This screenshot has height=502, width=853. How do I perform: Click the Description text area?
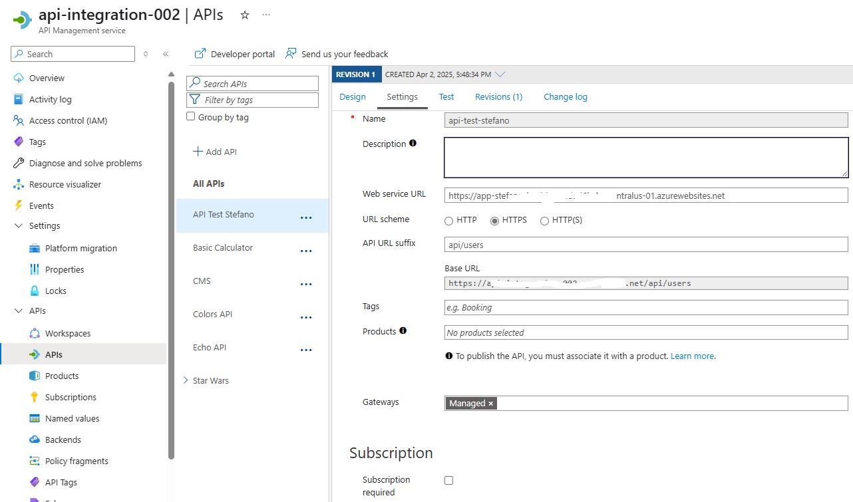646,158
